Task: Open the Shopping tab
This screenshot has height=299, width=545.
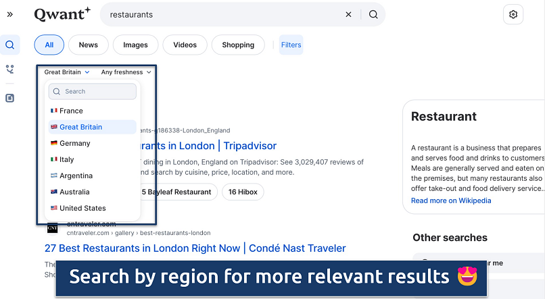Action: pos(238,45)
